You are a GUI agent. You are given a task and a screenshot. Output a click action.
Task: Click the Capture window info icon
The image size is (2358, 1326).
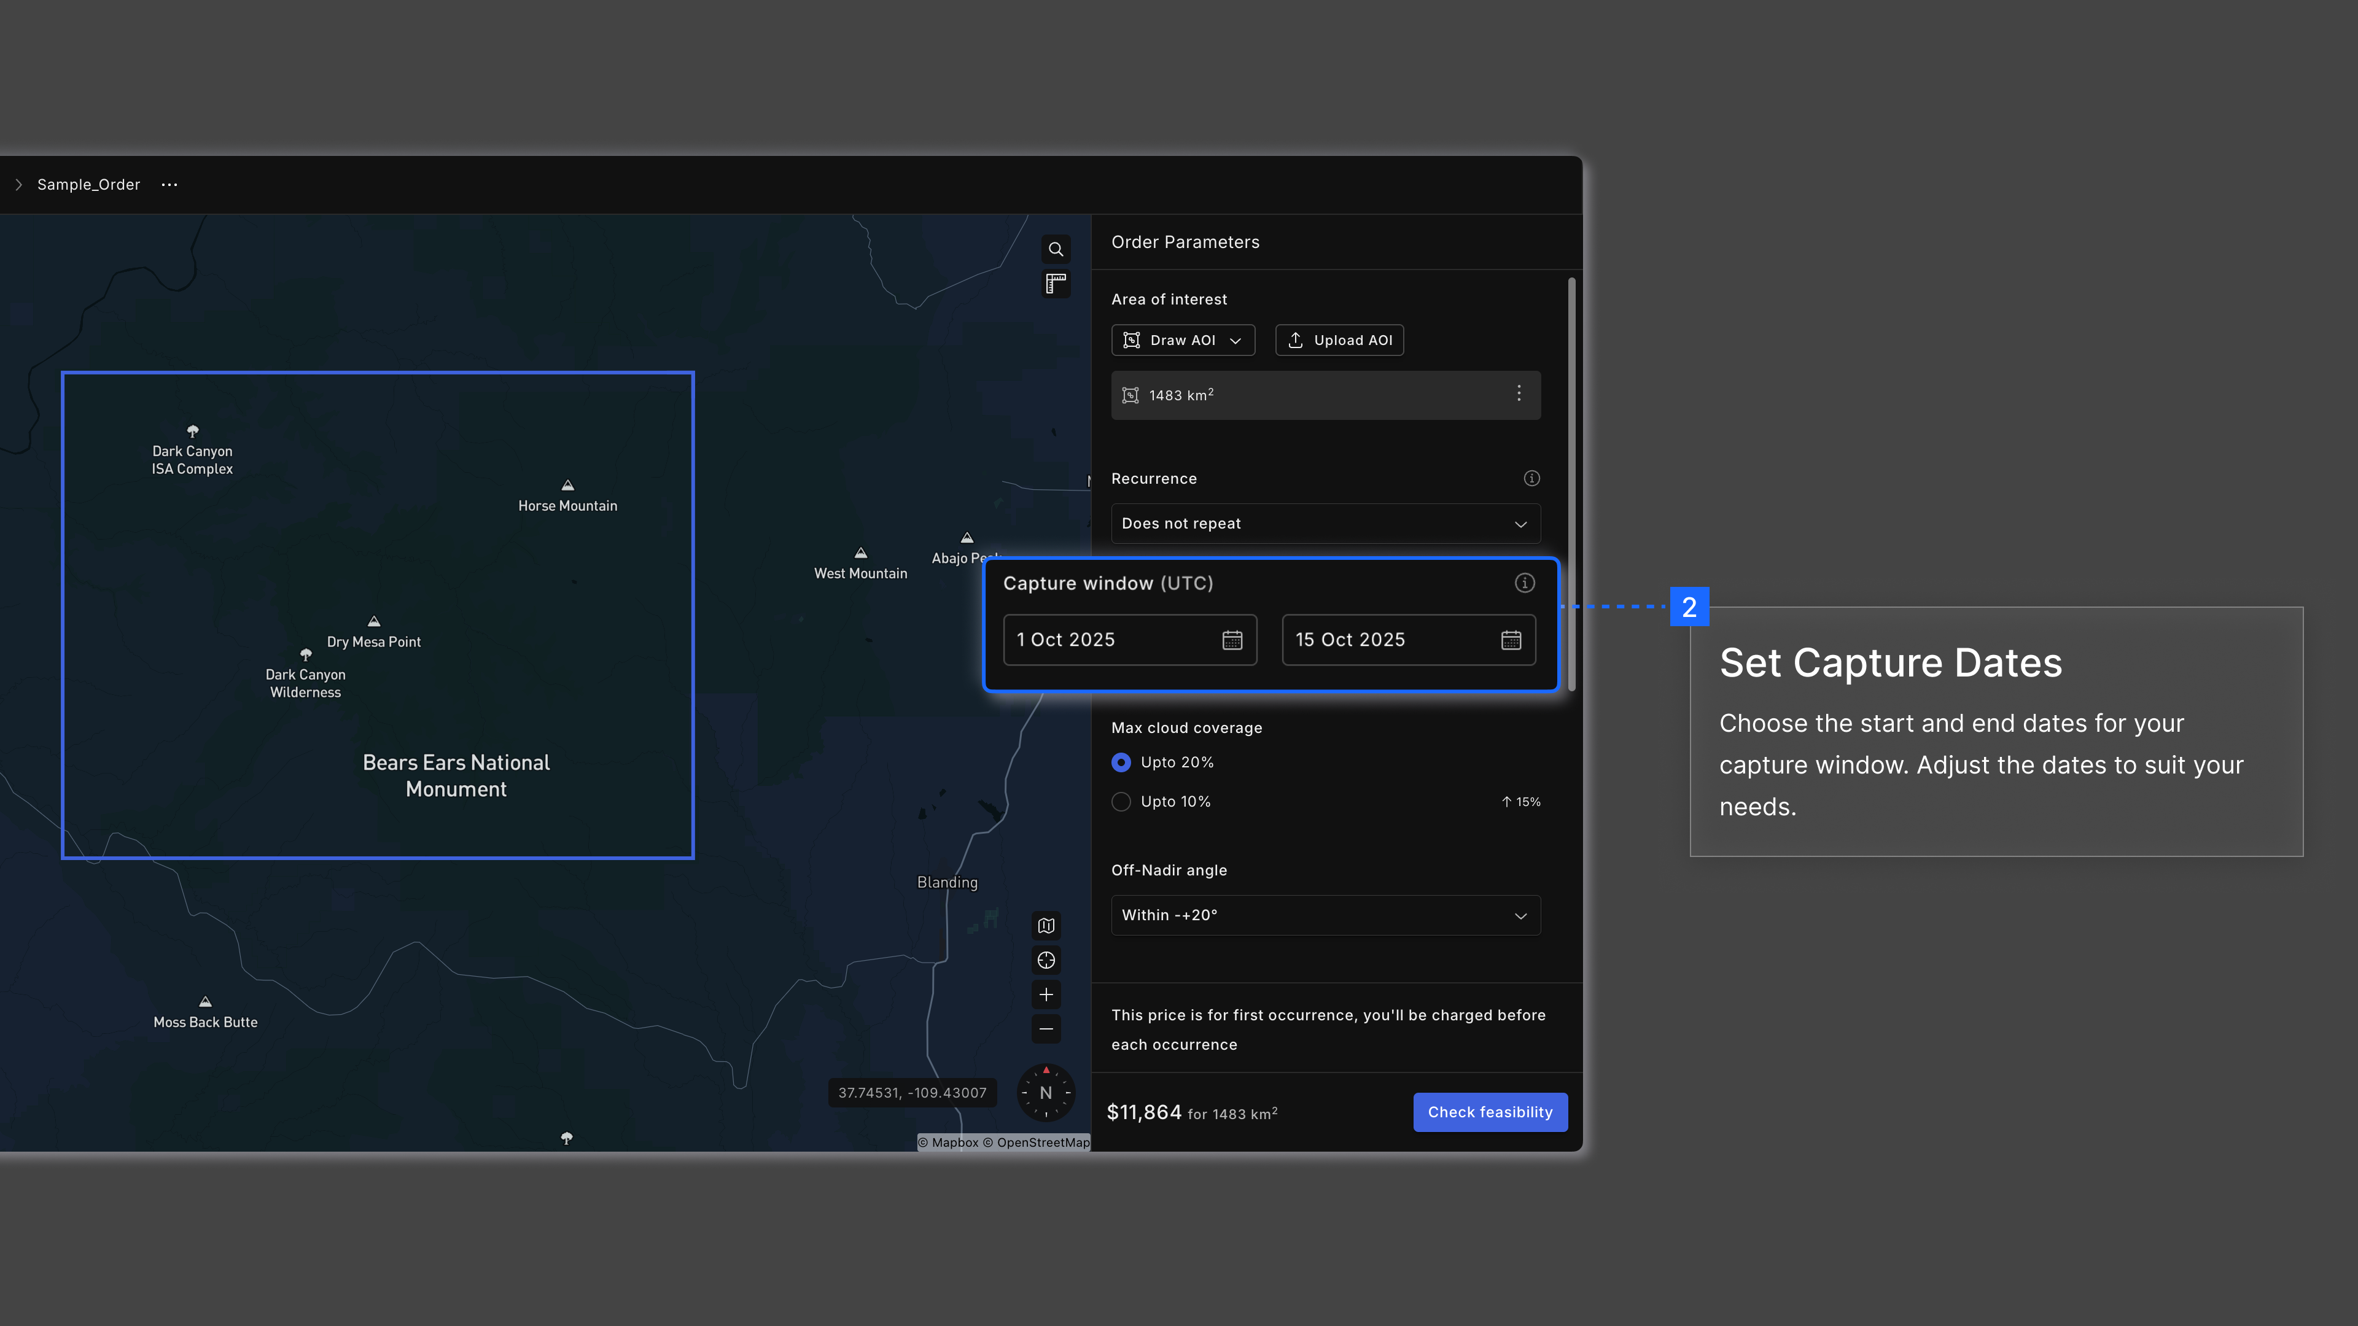[1524, 583]
